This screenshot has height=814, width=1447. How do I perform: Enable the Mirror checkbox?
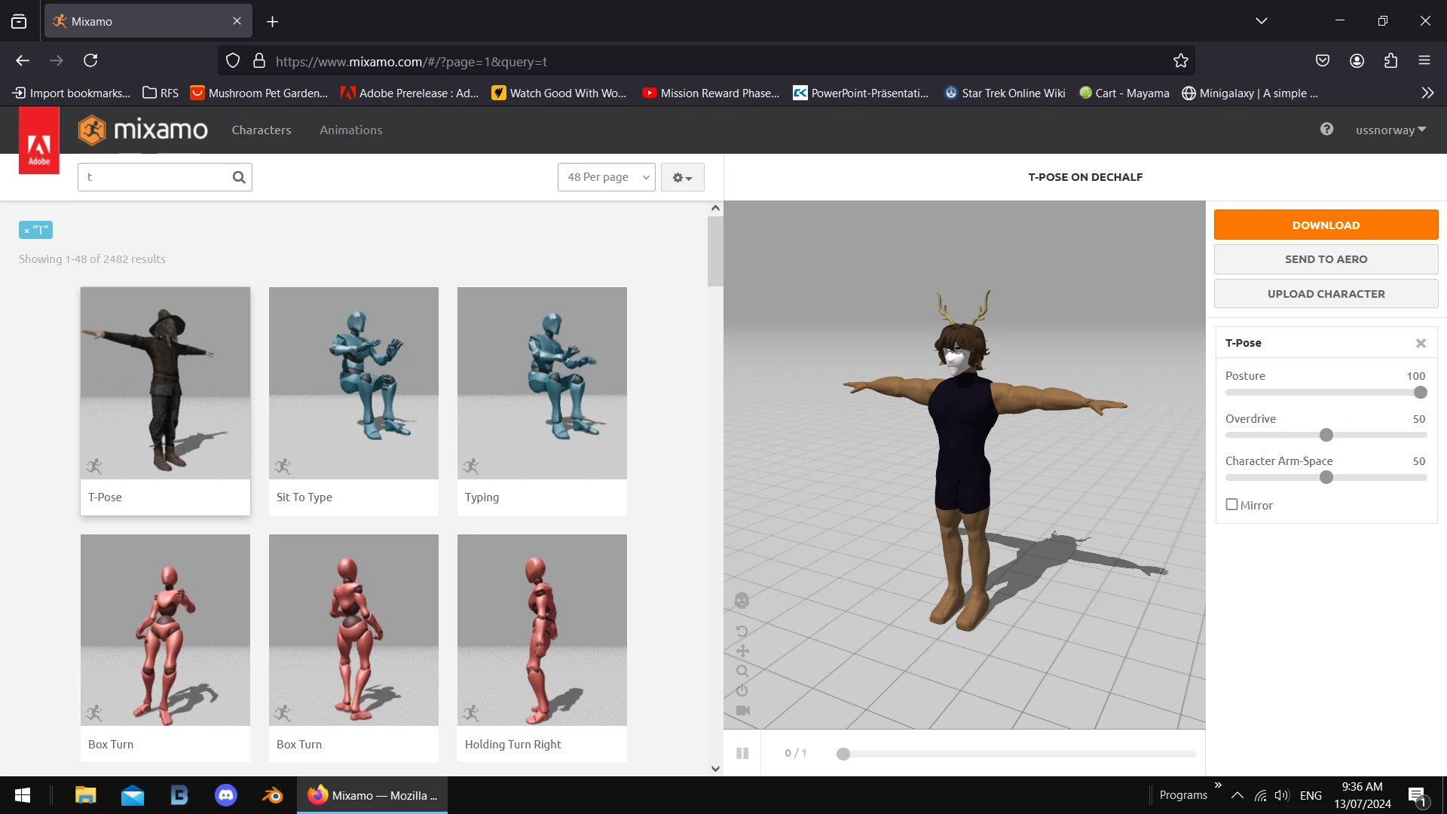click(1231, 504)
